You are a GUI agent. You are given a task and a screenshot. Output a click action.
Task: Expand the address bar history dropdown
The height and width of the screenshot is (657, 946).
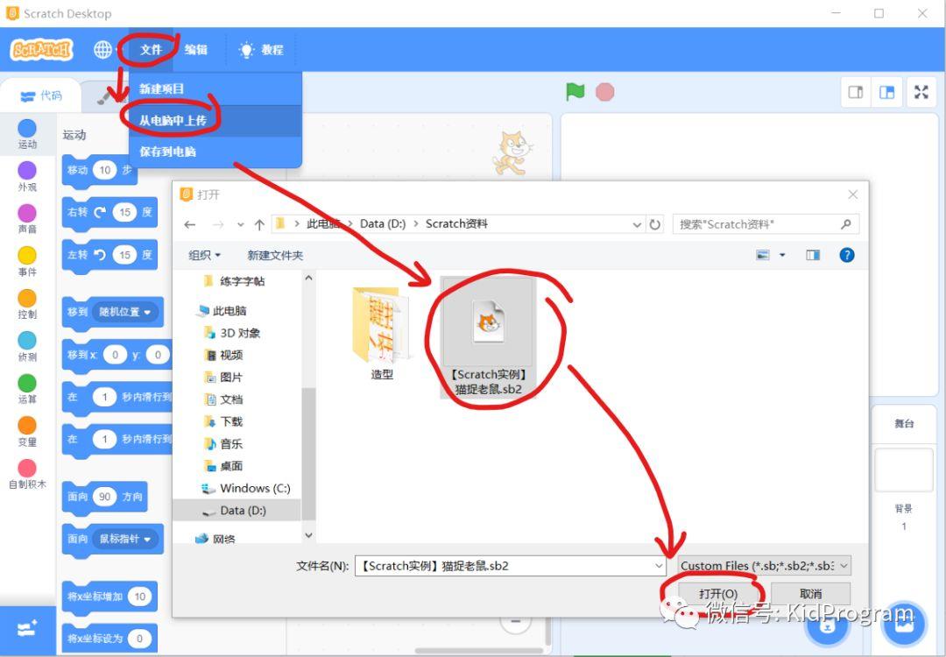click(637, 224)
